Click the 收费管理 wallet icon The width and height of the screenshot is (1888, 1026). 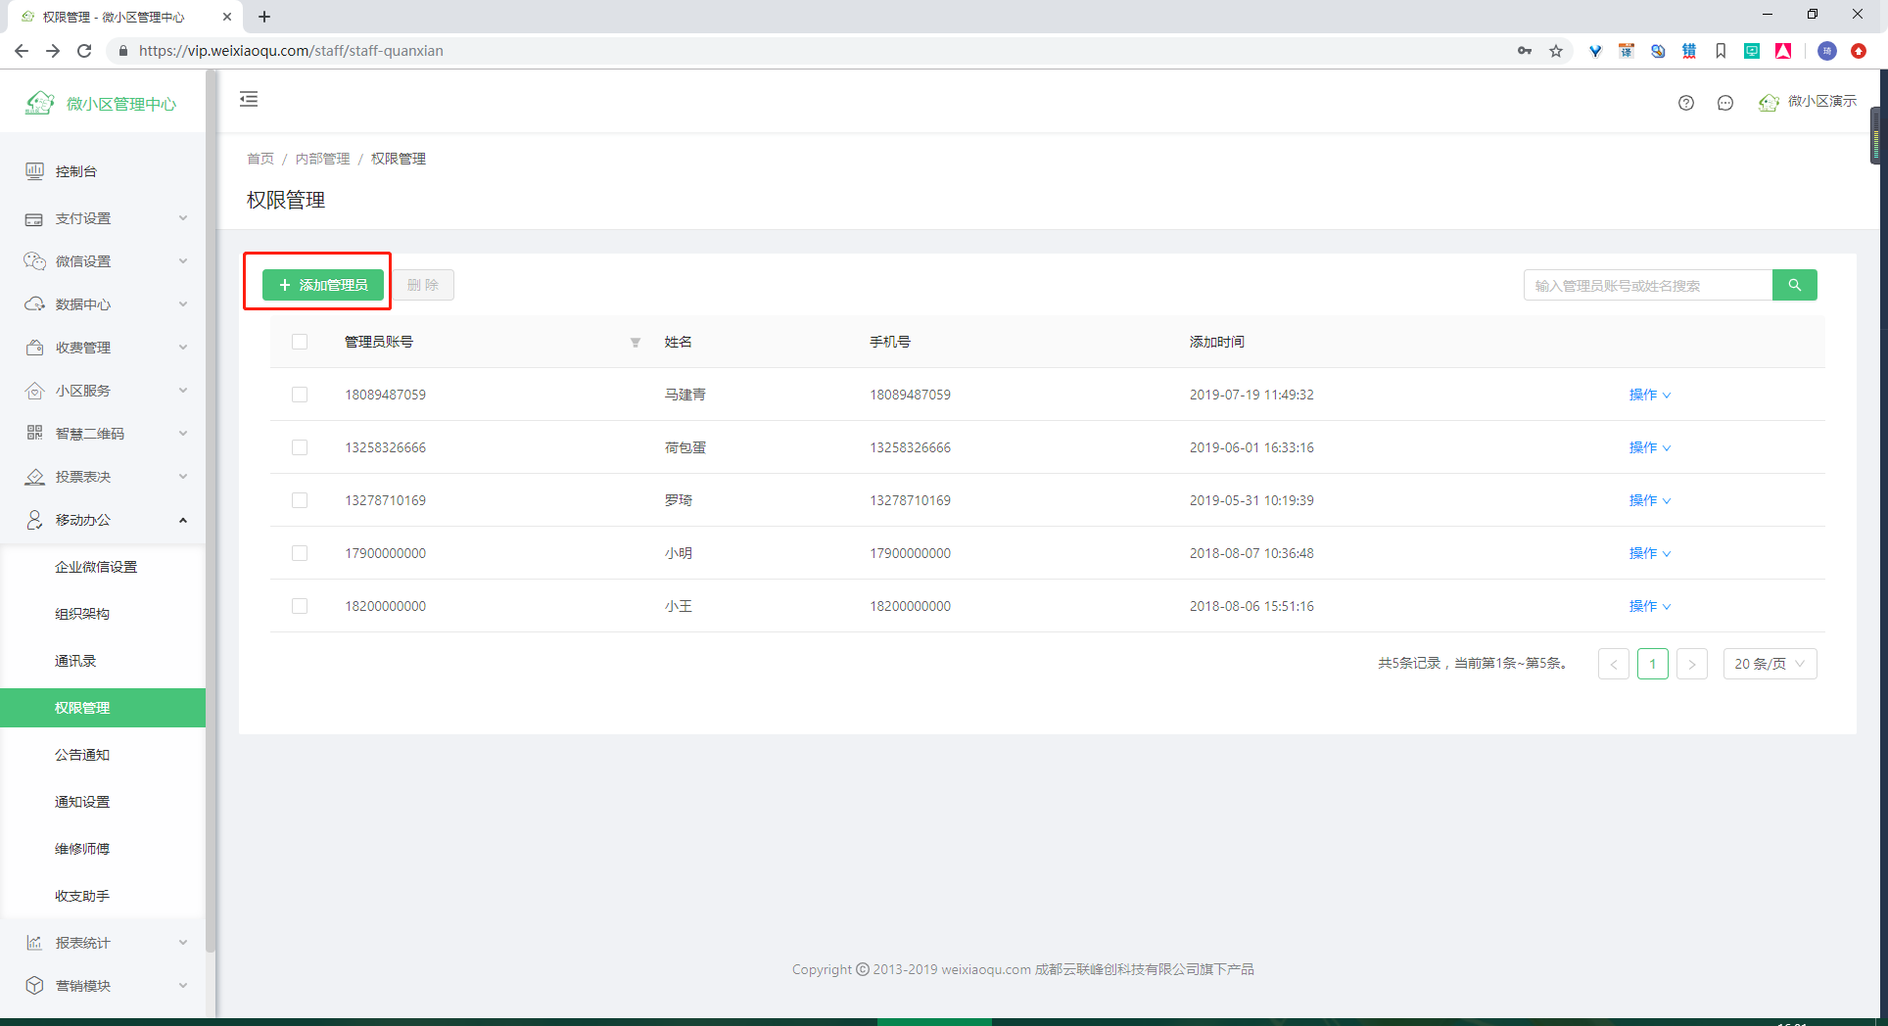(x=34, y=348)
